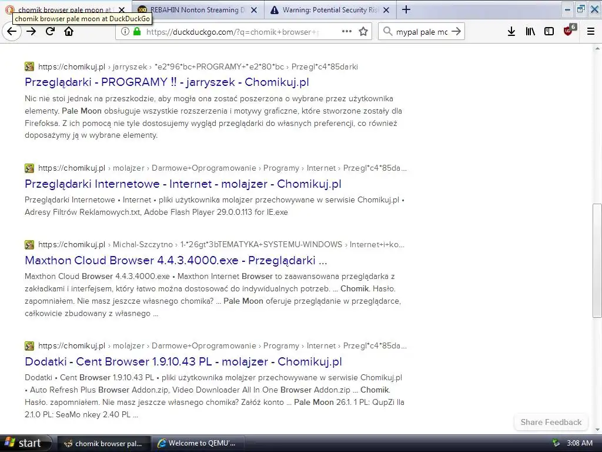
Task: Click chomikuj.pl favicon beside Dodatki result URL
Action: click(29, 345)
